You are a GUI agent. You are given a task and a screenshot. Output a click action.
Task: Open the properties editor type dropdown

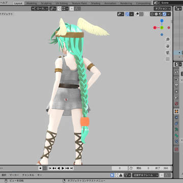(x=178, y=65)
